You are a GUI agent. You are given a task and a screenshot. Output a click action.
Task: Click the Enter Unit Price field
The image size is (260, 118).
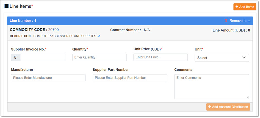click(x=161, y=57)
